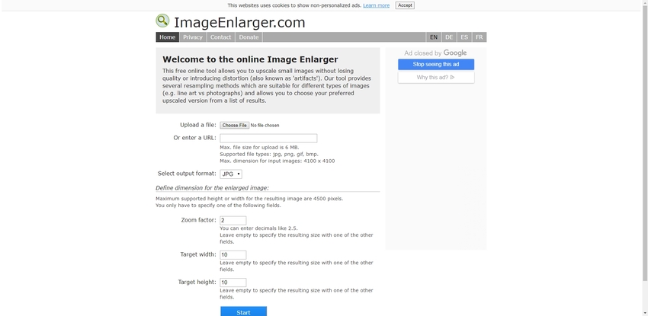Click the Target width field

233,255
